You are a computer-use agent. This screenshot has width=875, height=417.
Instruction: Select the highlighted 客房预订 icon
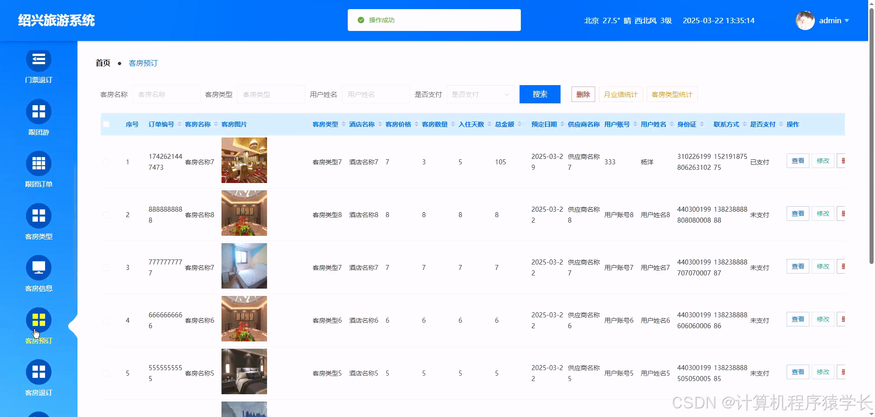(x=39, y=320)
